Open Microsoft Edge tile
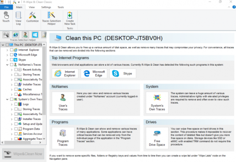Image resolution: width=236 pixels, height=162 pixels. click(94, 73)
